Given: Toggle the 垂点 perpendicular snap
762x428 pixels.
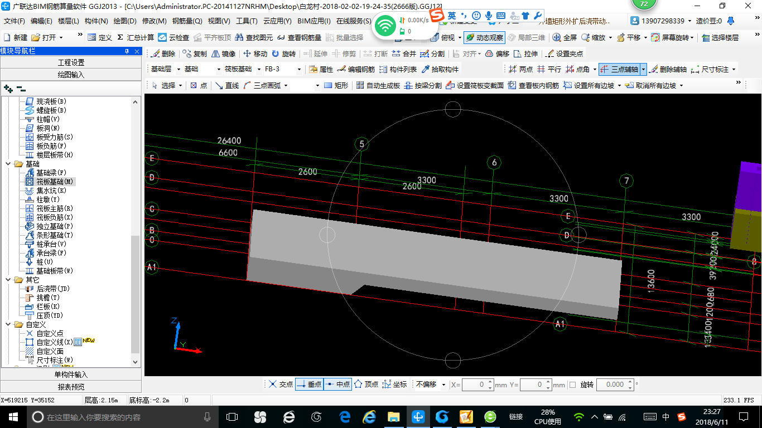Looking at the screenshot, I should click(x=309, y=384).
